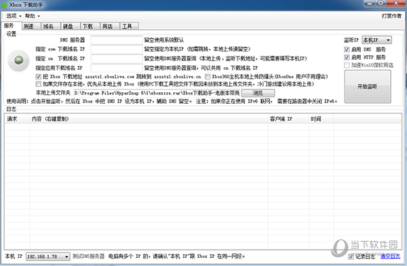
Task: Toggle Xbox360主机本地上传防爆头 checkbox
Action: 207,77
